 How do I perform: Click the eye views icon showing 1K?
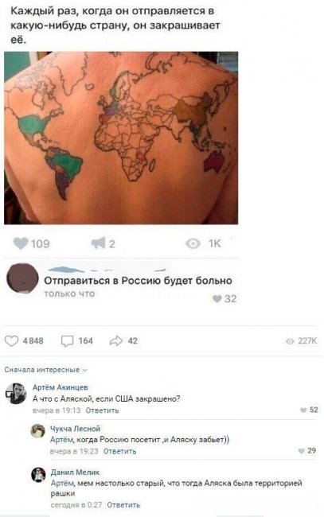[193, 243]
